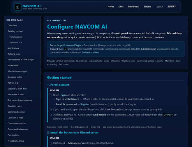
Task: Click the Login link in step 1
Action: click(62, 95)
